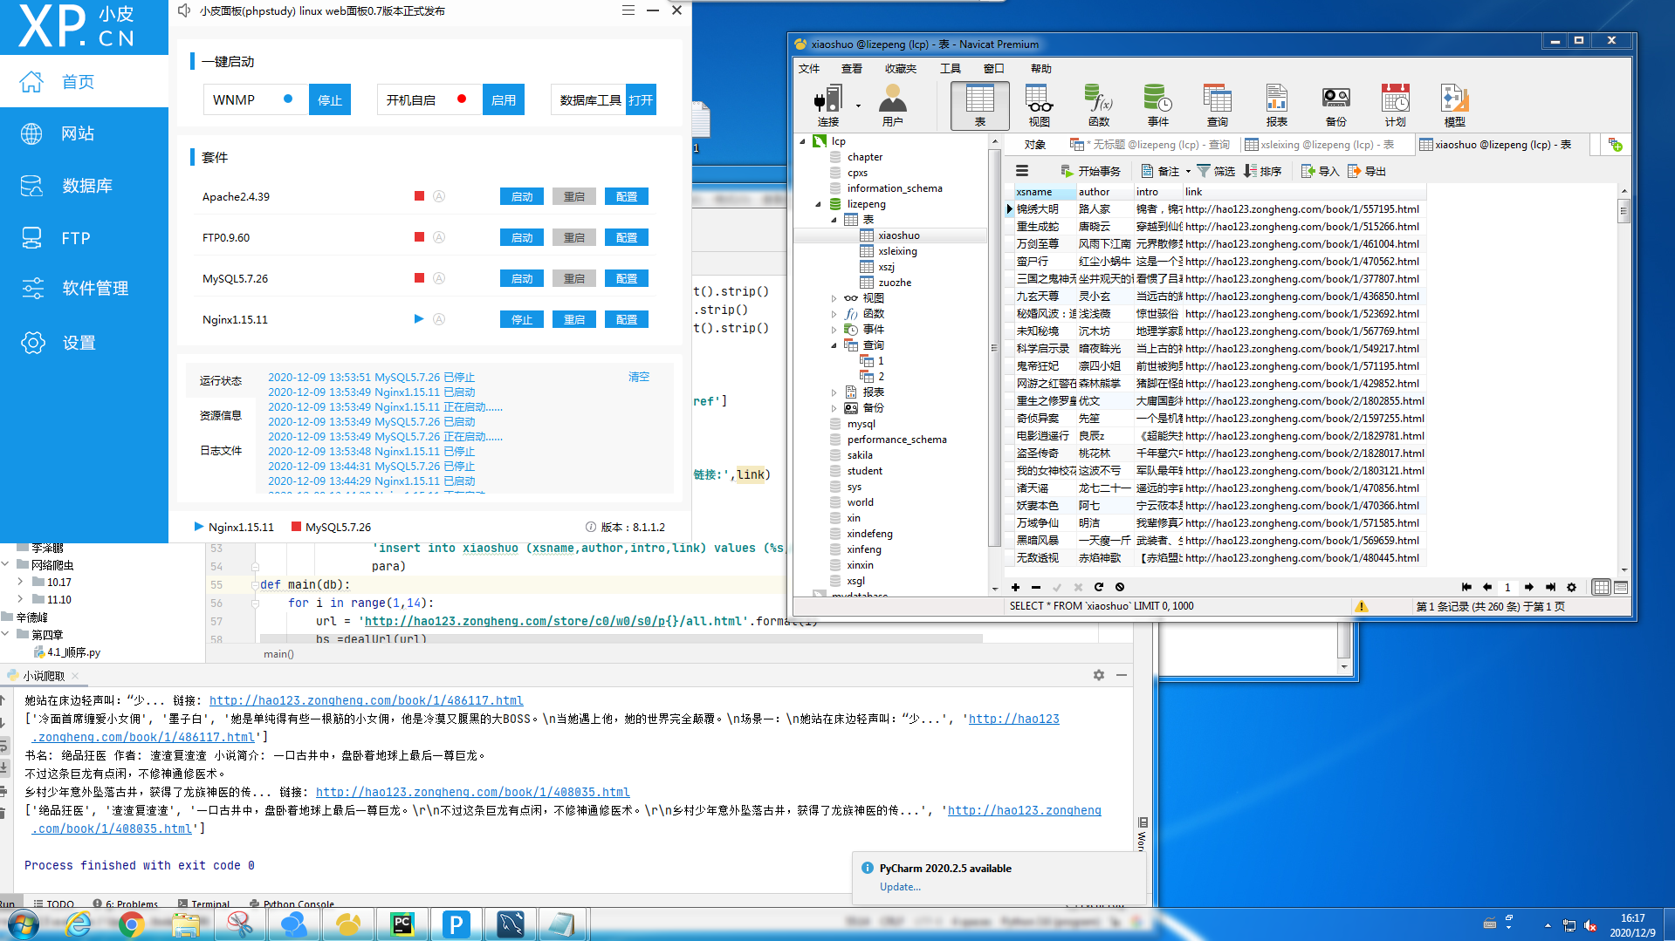Open the record grid settings gear

(x=1572, y=587)
